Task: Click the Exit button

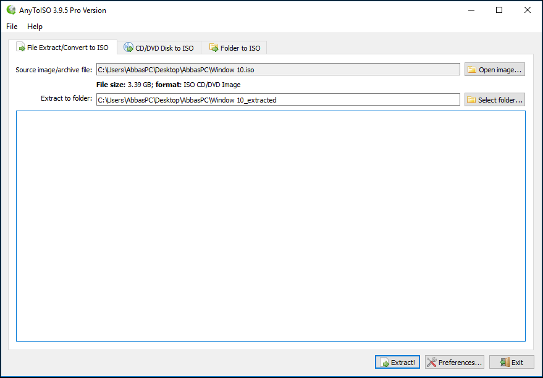Action: [x=511, y=362]
